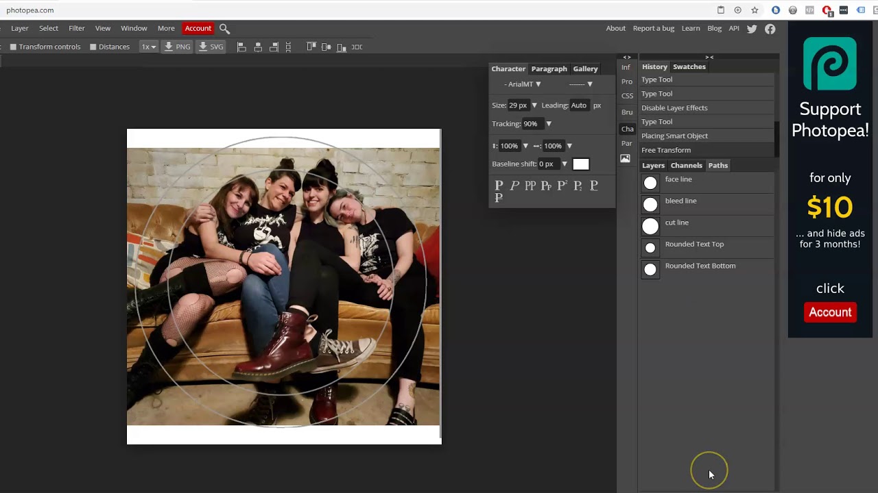
Task: Toggle faux bold text style
Action: [499, 186]
